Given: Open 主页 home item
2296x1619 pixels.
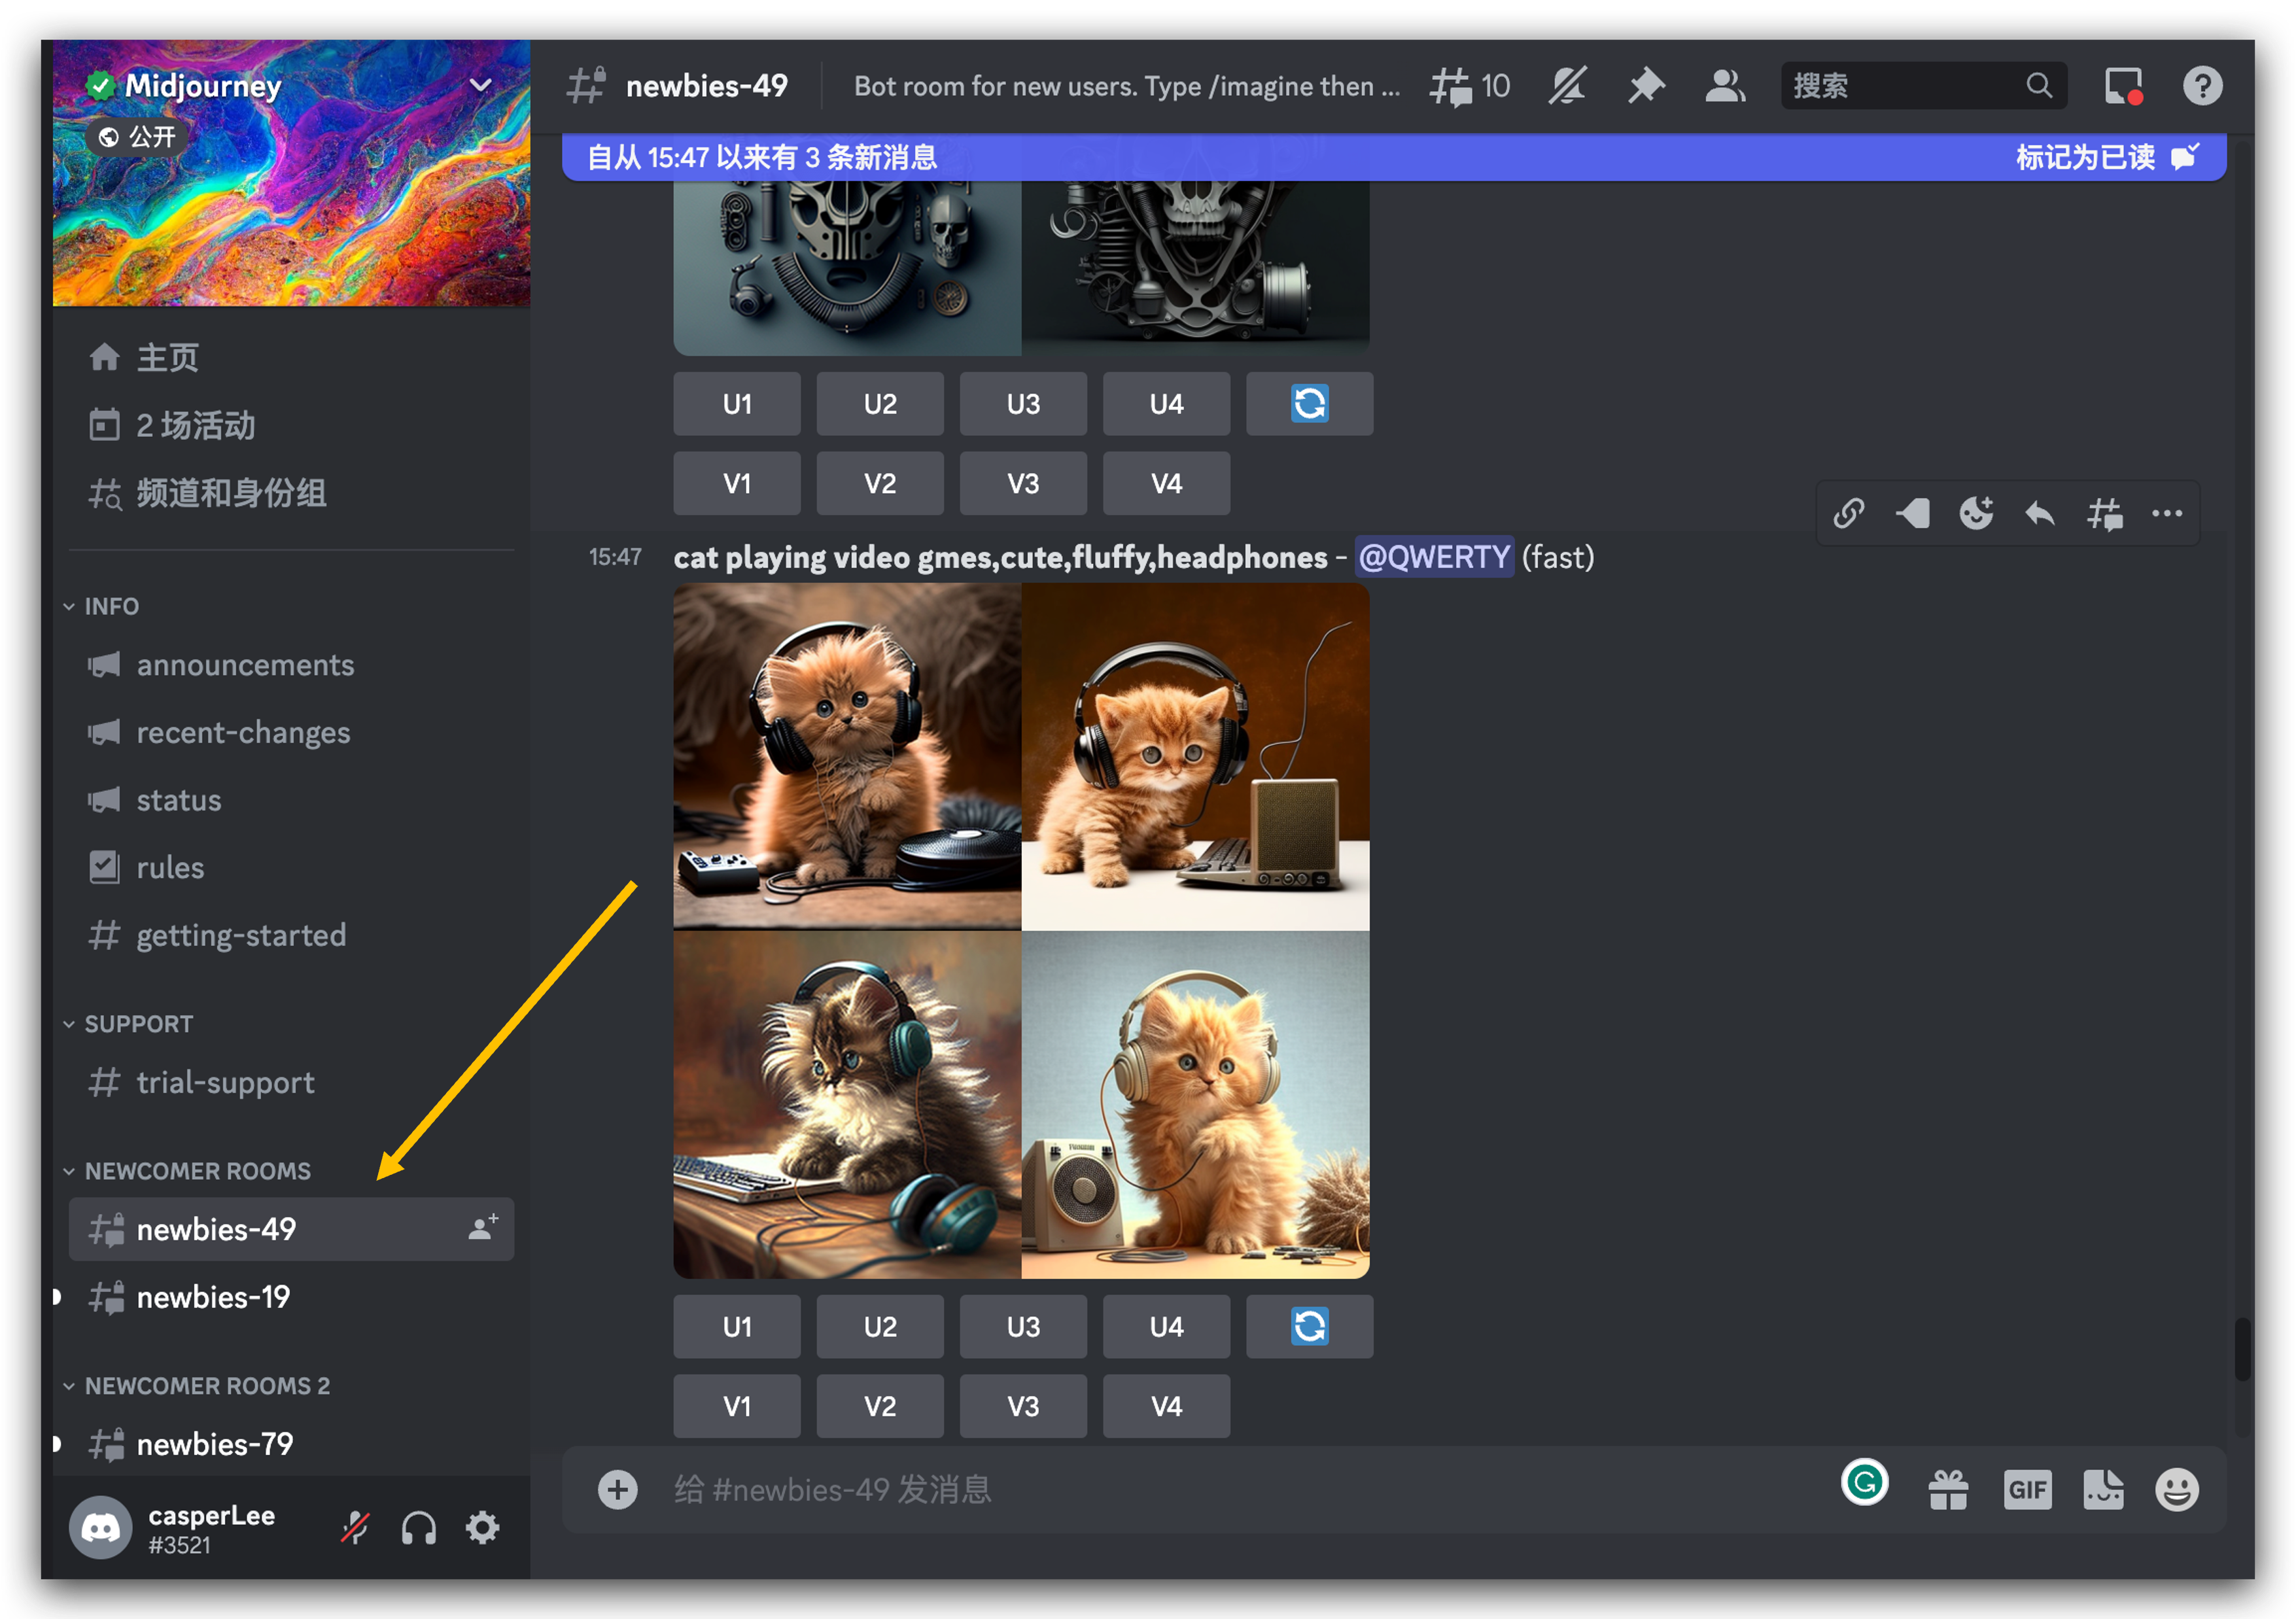Looking at the screenshot, I should coord(291,357).
